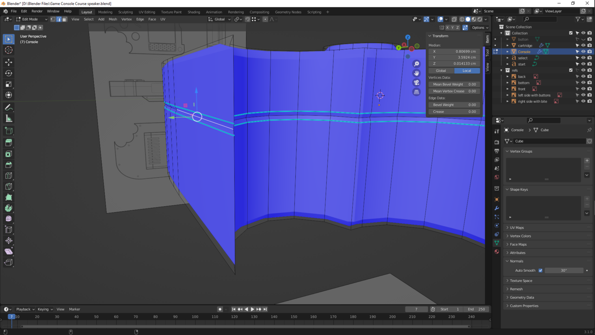This screenshot has width=595, height=335.
Task: Expand the Console object in the Outliner
Action: click(x=508, y=52)
